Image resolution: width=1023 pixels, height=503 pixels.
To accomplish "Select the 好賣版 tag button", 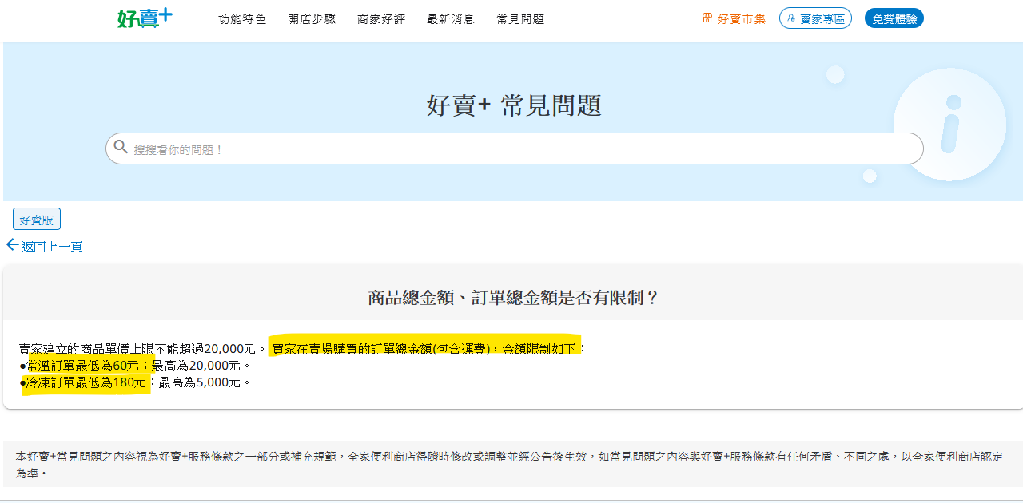I will pyautogui.click(x=37, y=220).
